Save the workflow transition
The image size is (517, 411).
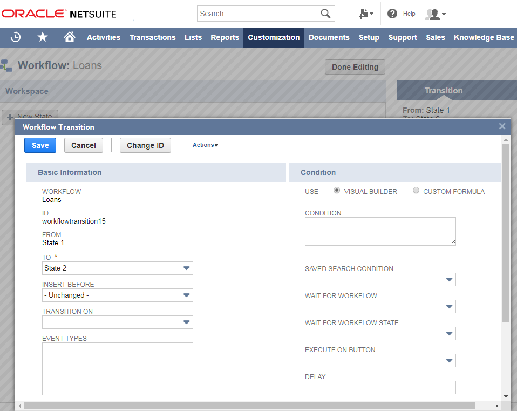(39, 145)
